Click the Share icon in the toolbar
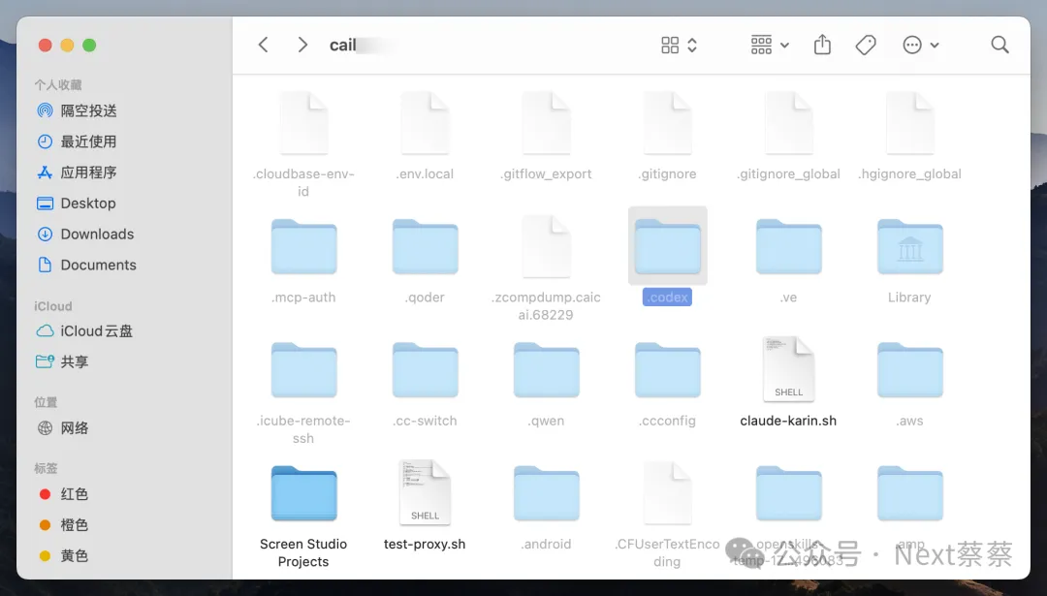 click(822, 45)
